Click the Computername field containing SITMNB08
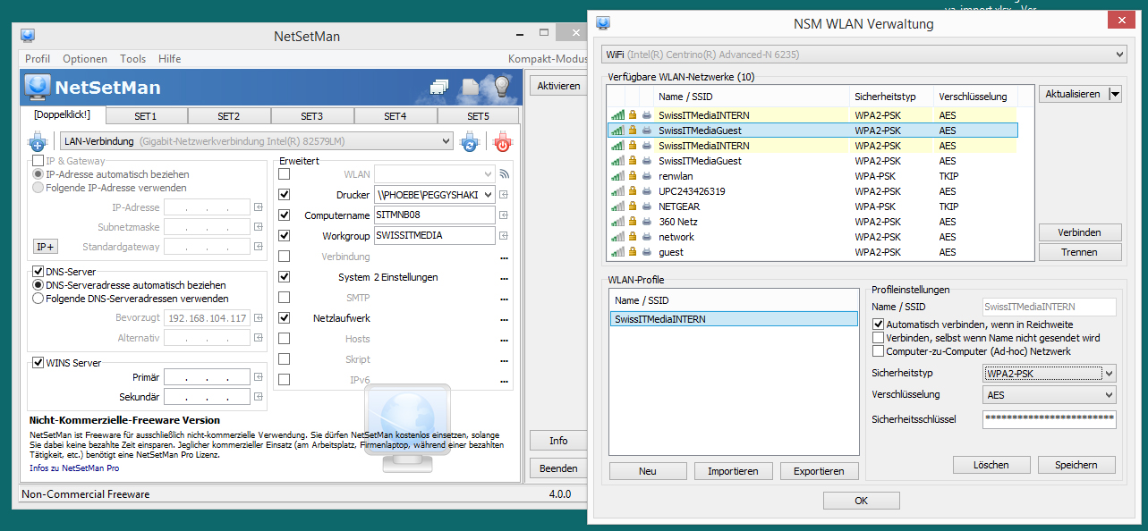This screenshot has height=531, width=1148. click(435, 215)
